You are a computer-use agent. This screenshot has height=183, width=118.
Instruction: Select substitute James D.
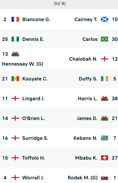pos(87,118)
